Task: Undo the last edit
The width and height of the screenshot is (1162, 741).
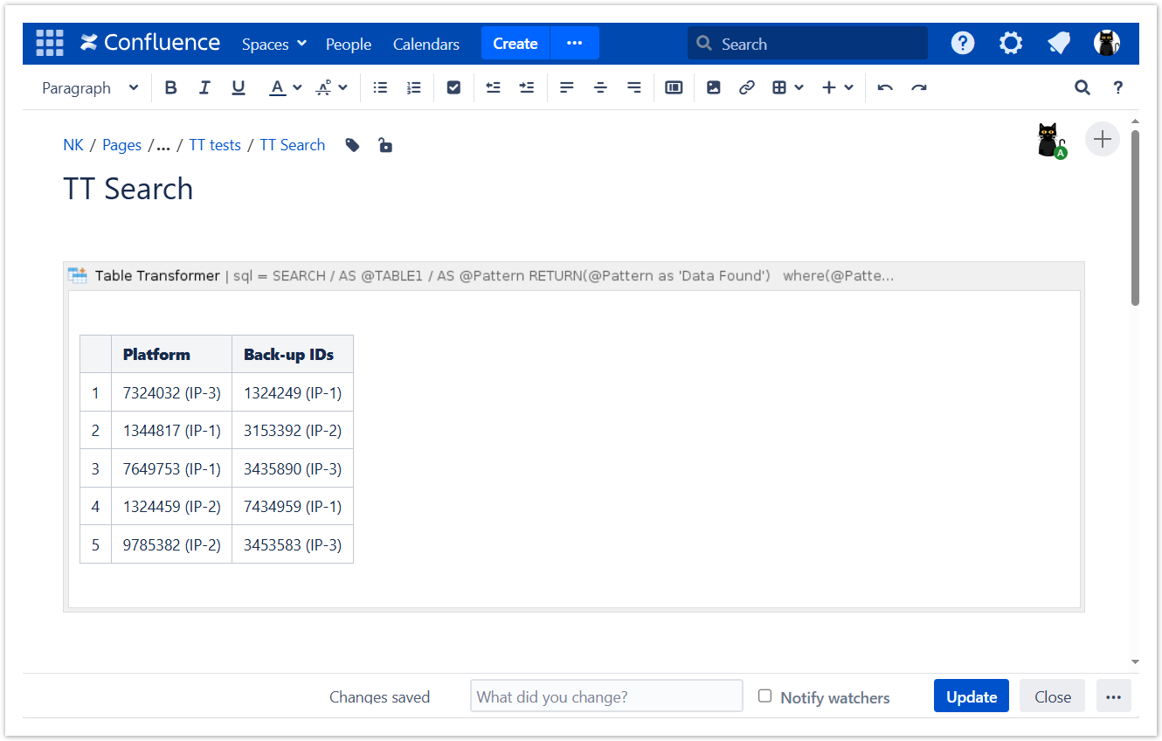Action: tap(885, 87)
